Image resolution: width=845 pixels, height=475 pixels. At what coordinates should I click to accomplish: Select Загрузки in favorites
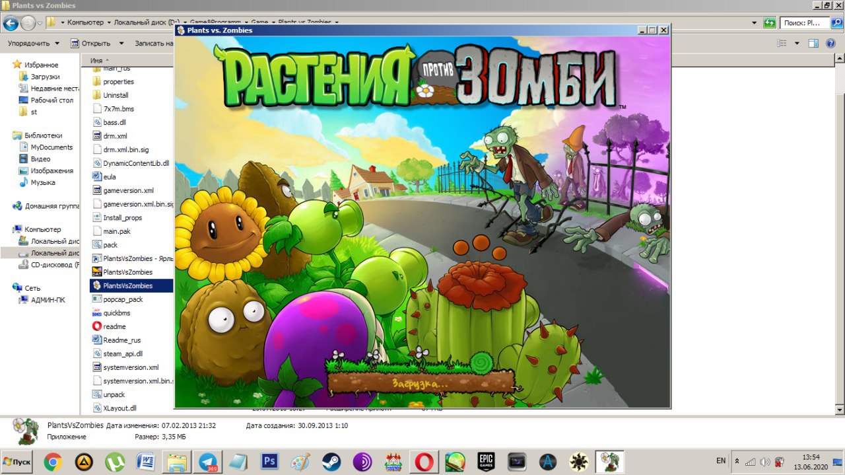tap(39, 77)
